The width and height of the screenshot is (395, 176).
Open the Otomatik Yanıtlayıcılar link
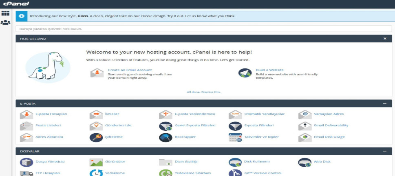coord(265,114)
